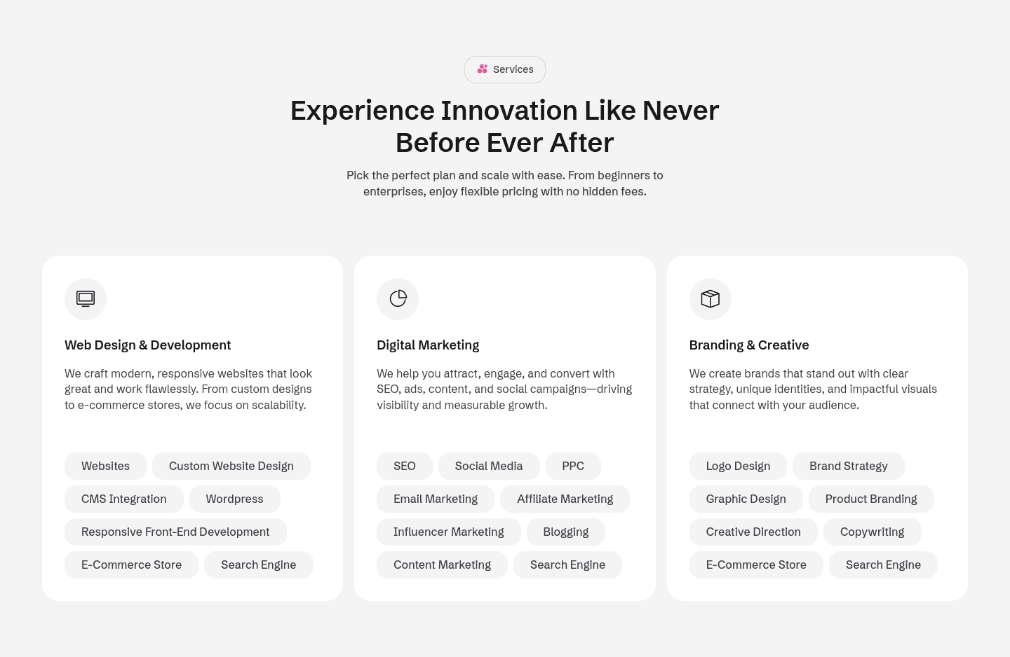Viewport: 1010px width, 657px height.
Task: Choose the Logo Design tag
Action: click(x=738, y=466)
